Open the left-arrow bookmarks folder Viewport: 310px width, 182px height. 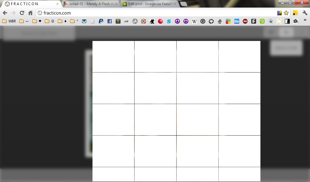click(24, 21)
